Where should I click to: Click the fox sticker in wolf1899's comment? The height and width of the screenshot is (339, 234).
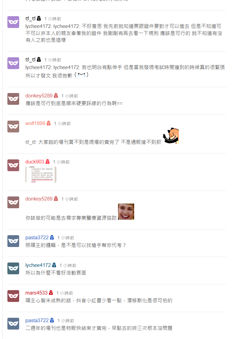point(171,136)
